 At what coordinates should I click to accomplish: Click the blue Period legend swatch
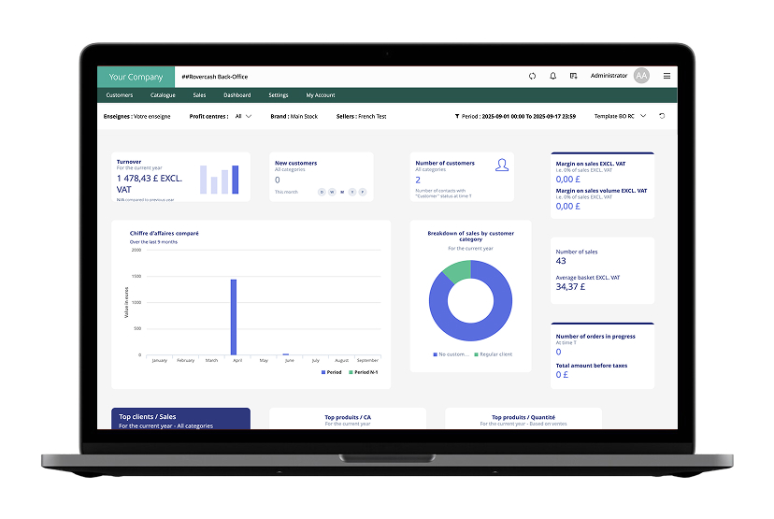(323, 372)
